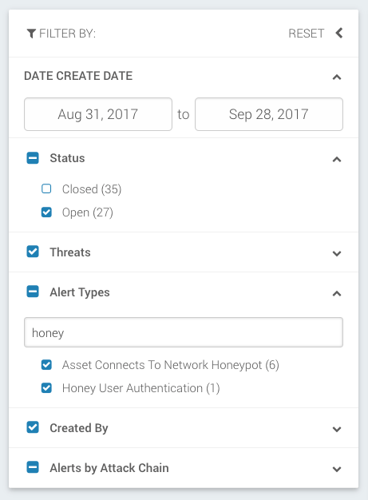Uncheck Honey User Authentication
Image resolution: width=368 pixels, height=500 pixels.
pyautogui.click(x=46, y=387)
